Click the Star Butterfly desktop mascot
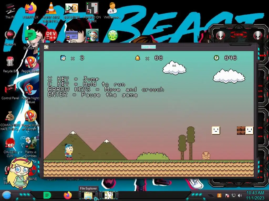The width and height of the screenshot is (269, 201). tap(20, 173)
